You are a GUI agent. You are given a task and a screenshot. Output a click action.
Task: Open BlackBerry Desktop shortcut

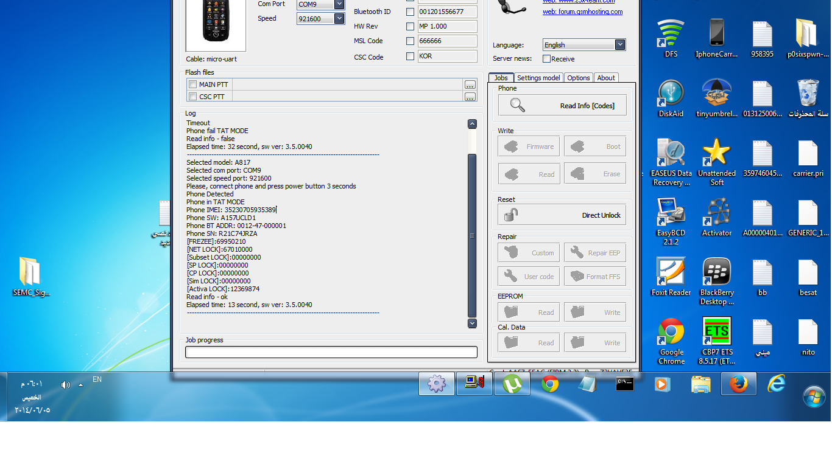point(717,280)
